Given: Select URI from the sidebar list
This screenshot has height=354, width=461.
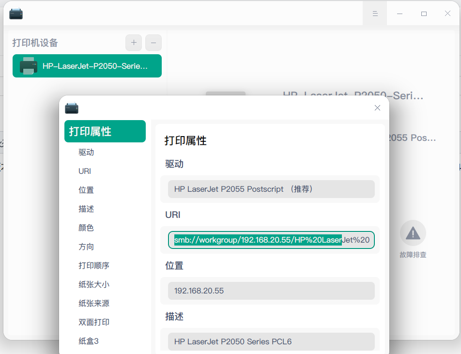Looking at the screenshot, I should tap(84, 170).
